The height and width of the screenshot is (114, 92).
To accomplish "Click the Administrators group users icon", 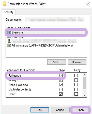I will 9,45.
